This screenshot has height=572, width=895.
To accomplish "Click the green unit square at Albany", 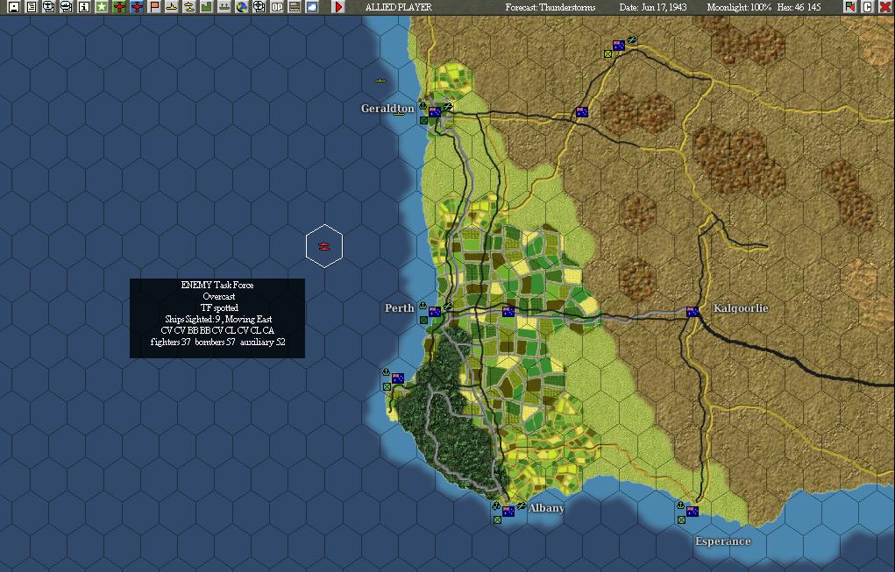I will (497, 520).
